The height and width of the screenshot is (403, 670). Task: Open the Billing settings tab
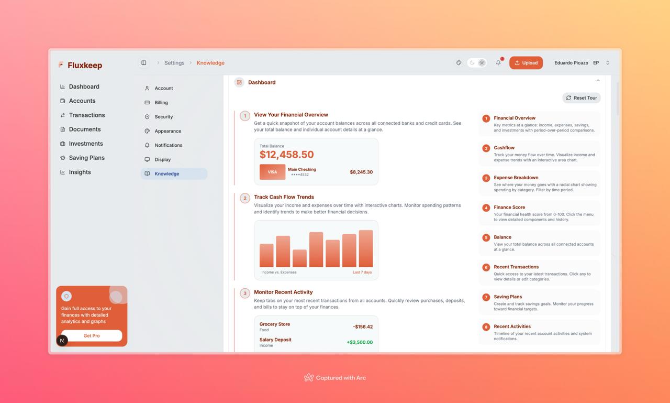click(161, 103)
